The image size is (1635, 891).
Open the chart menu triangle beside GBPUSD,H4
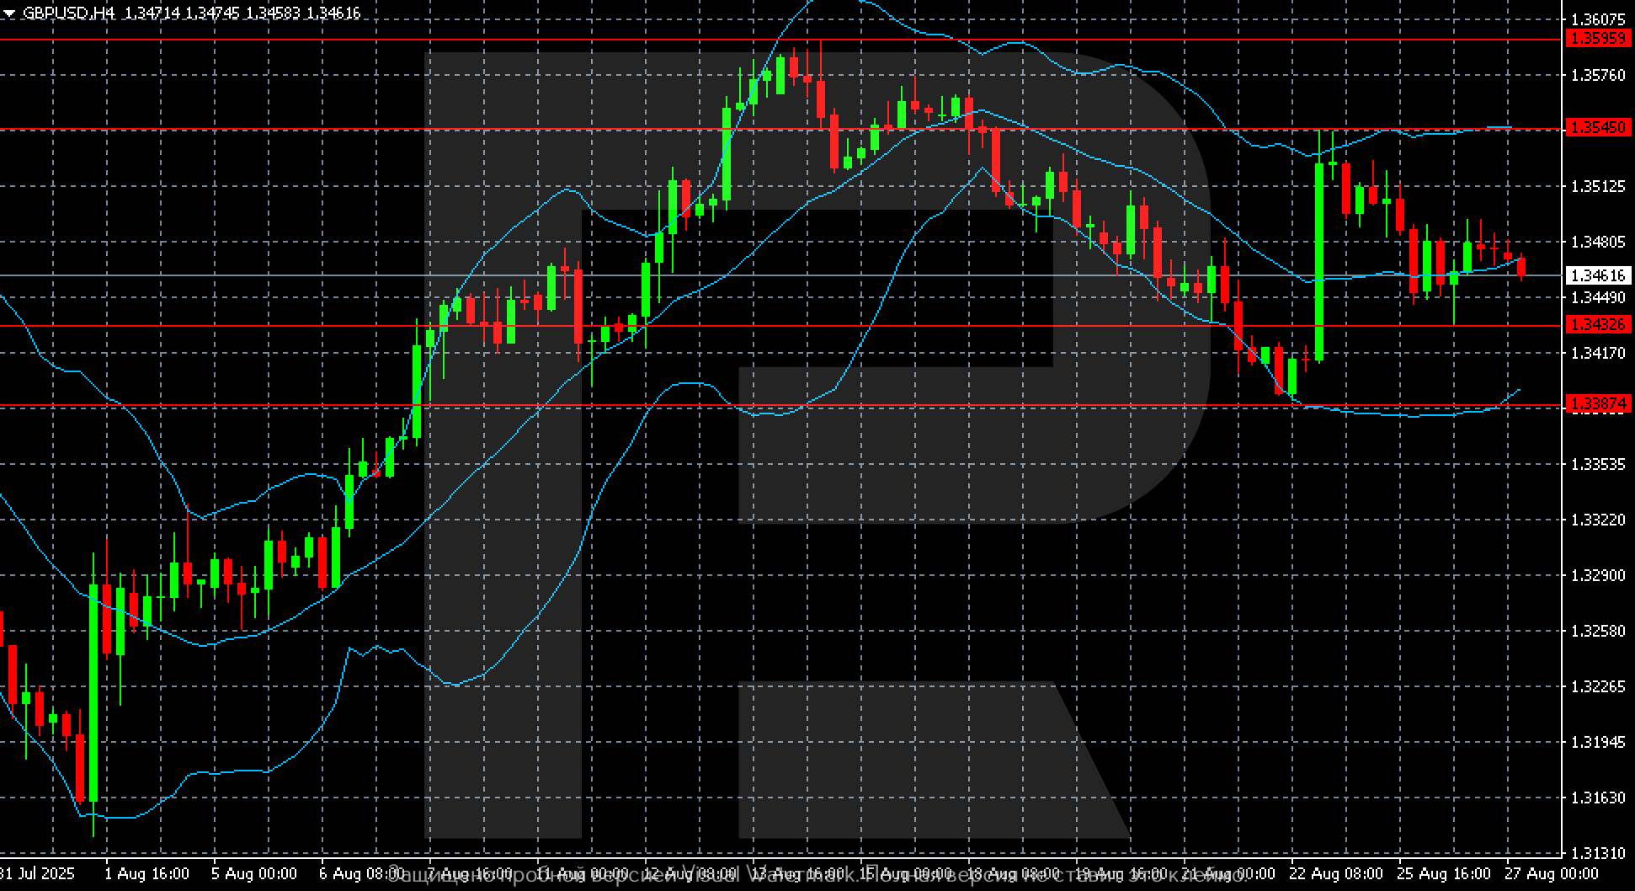click(x=9, y=13)
